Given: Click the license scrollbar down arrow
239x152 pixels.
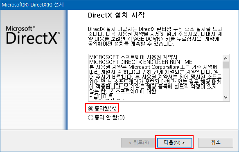Looking at the screenshot, I should point(226,97).
